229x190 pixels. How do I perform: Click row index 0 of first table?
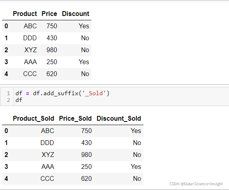[x=6, y=26]
